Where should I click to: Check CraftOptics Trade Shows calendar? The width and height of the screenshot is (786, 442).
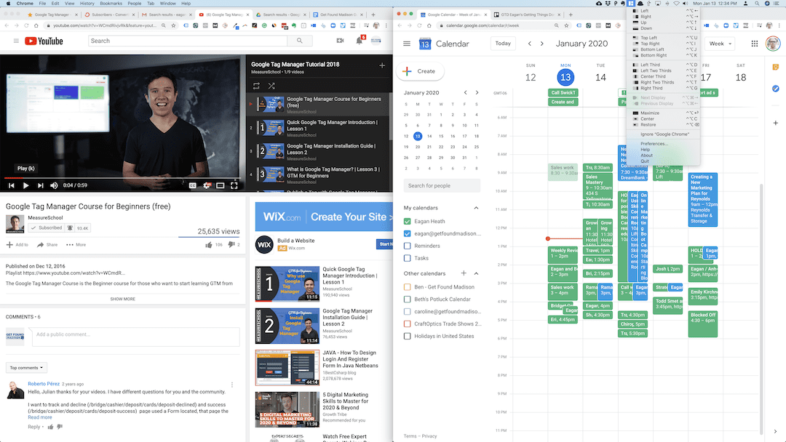(407, 324)
